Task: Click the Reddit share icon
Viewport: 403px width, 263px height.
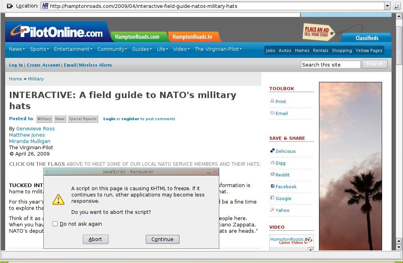Action: (272, 174)
